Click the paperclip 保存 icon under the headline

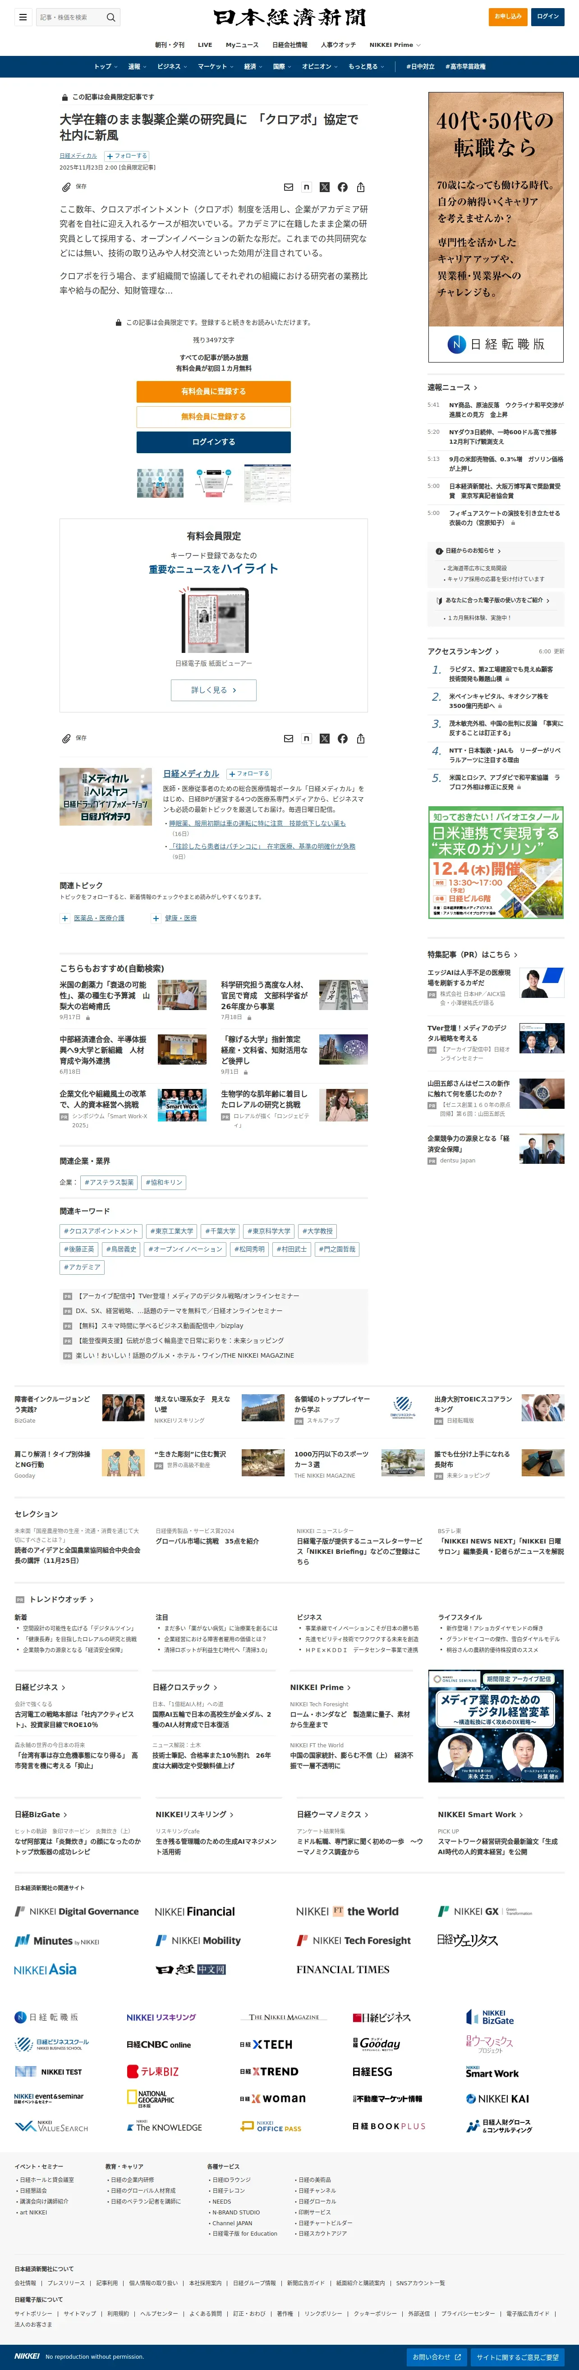[66, 187]
